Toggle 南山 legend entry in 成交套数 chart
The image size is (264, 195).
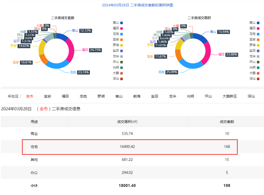(x=118, y=22)
